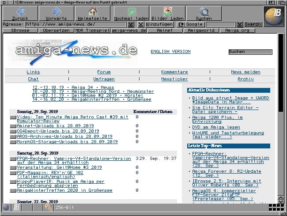
Task: Open HippoPlayerIR Musik am Amiga article
Action: (x=60, y=183)
